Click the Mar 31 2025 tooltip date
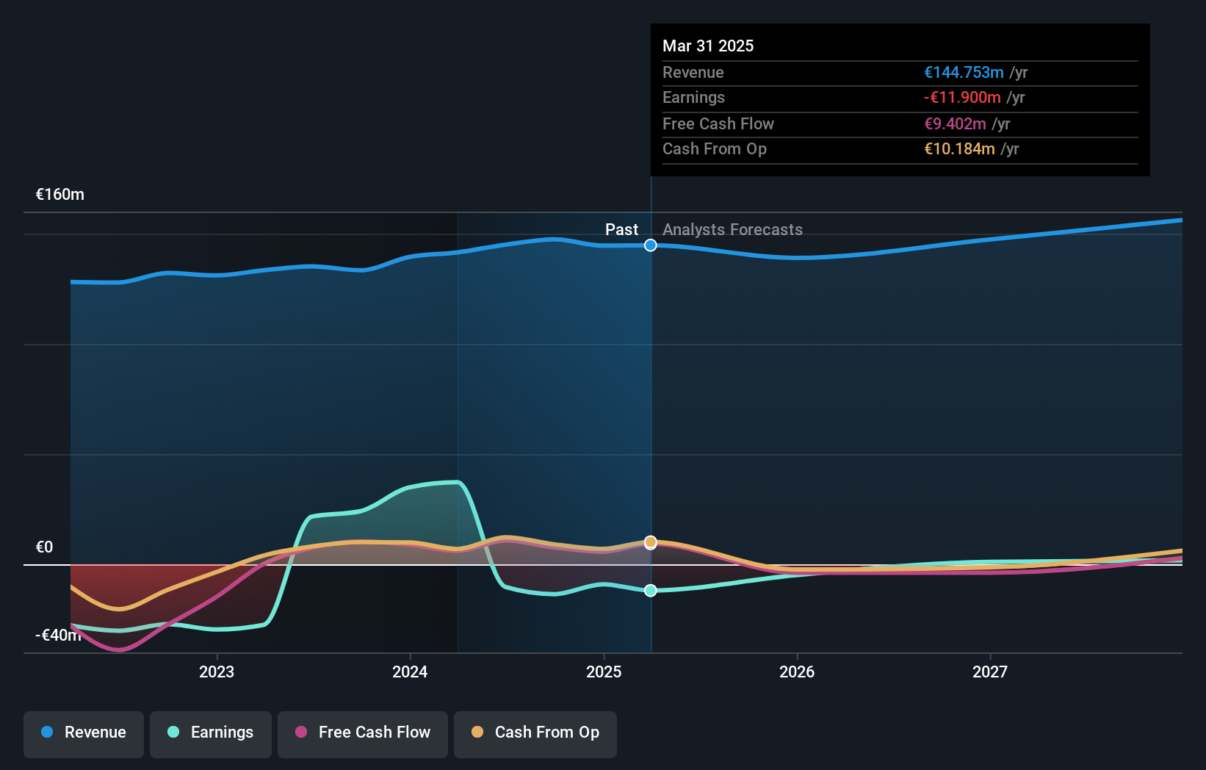1206x770 pixels. point(708,46)
